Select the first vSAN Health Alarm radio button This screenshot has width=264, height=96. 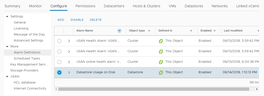tap(59, 41)
